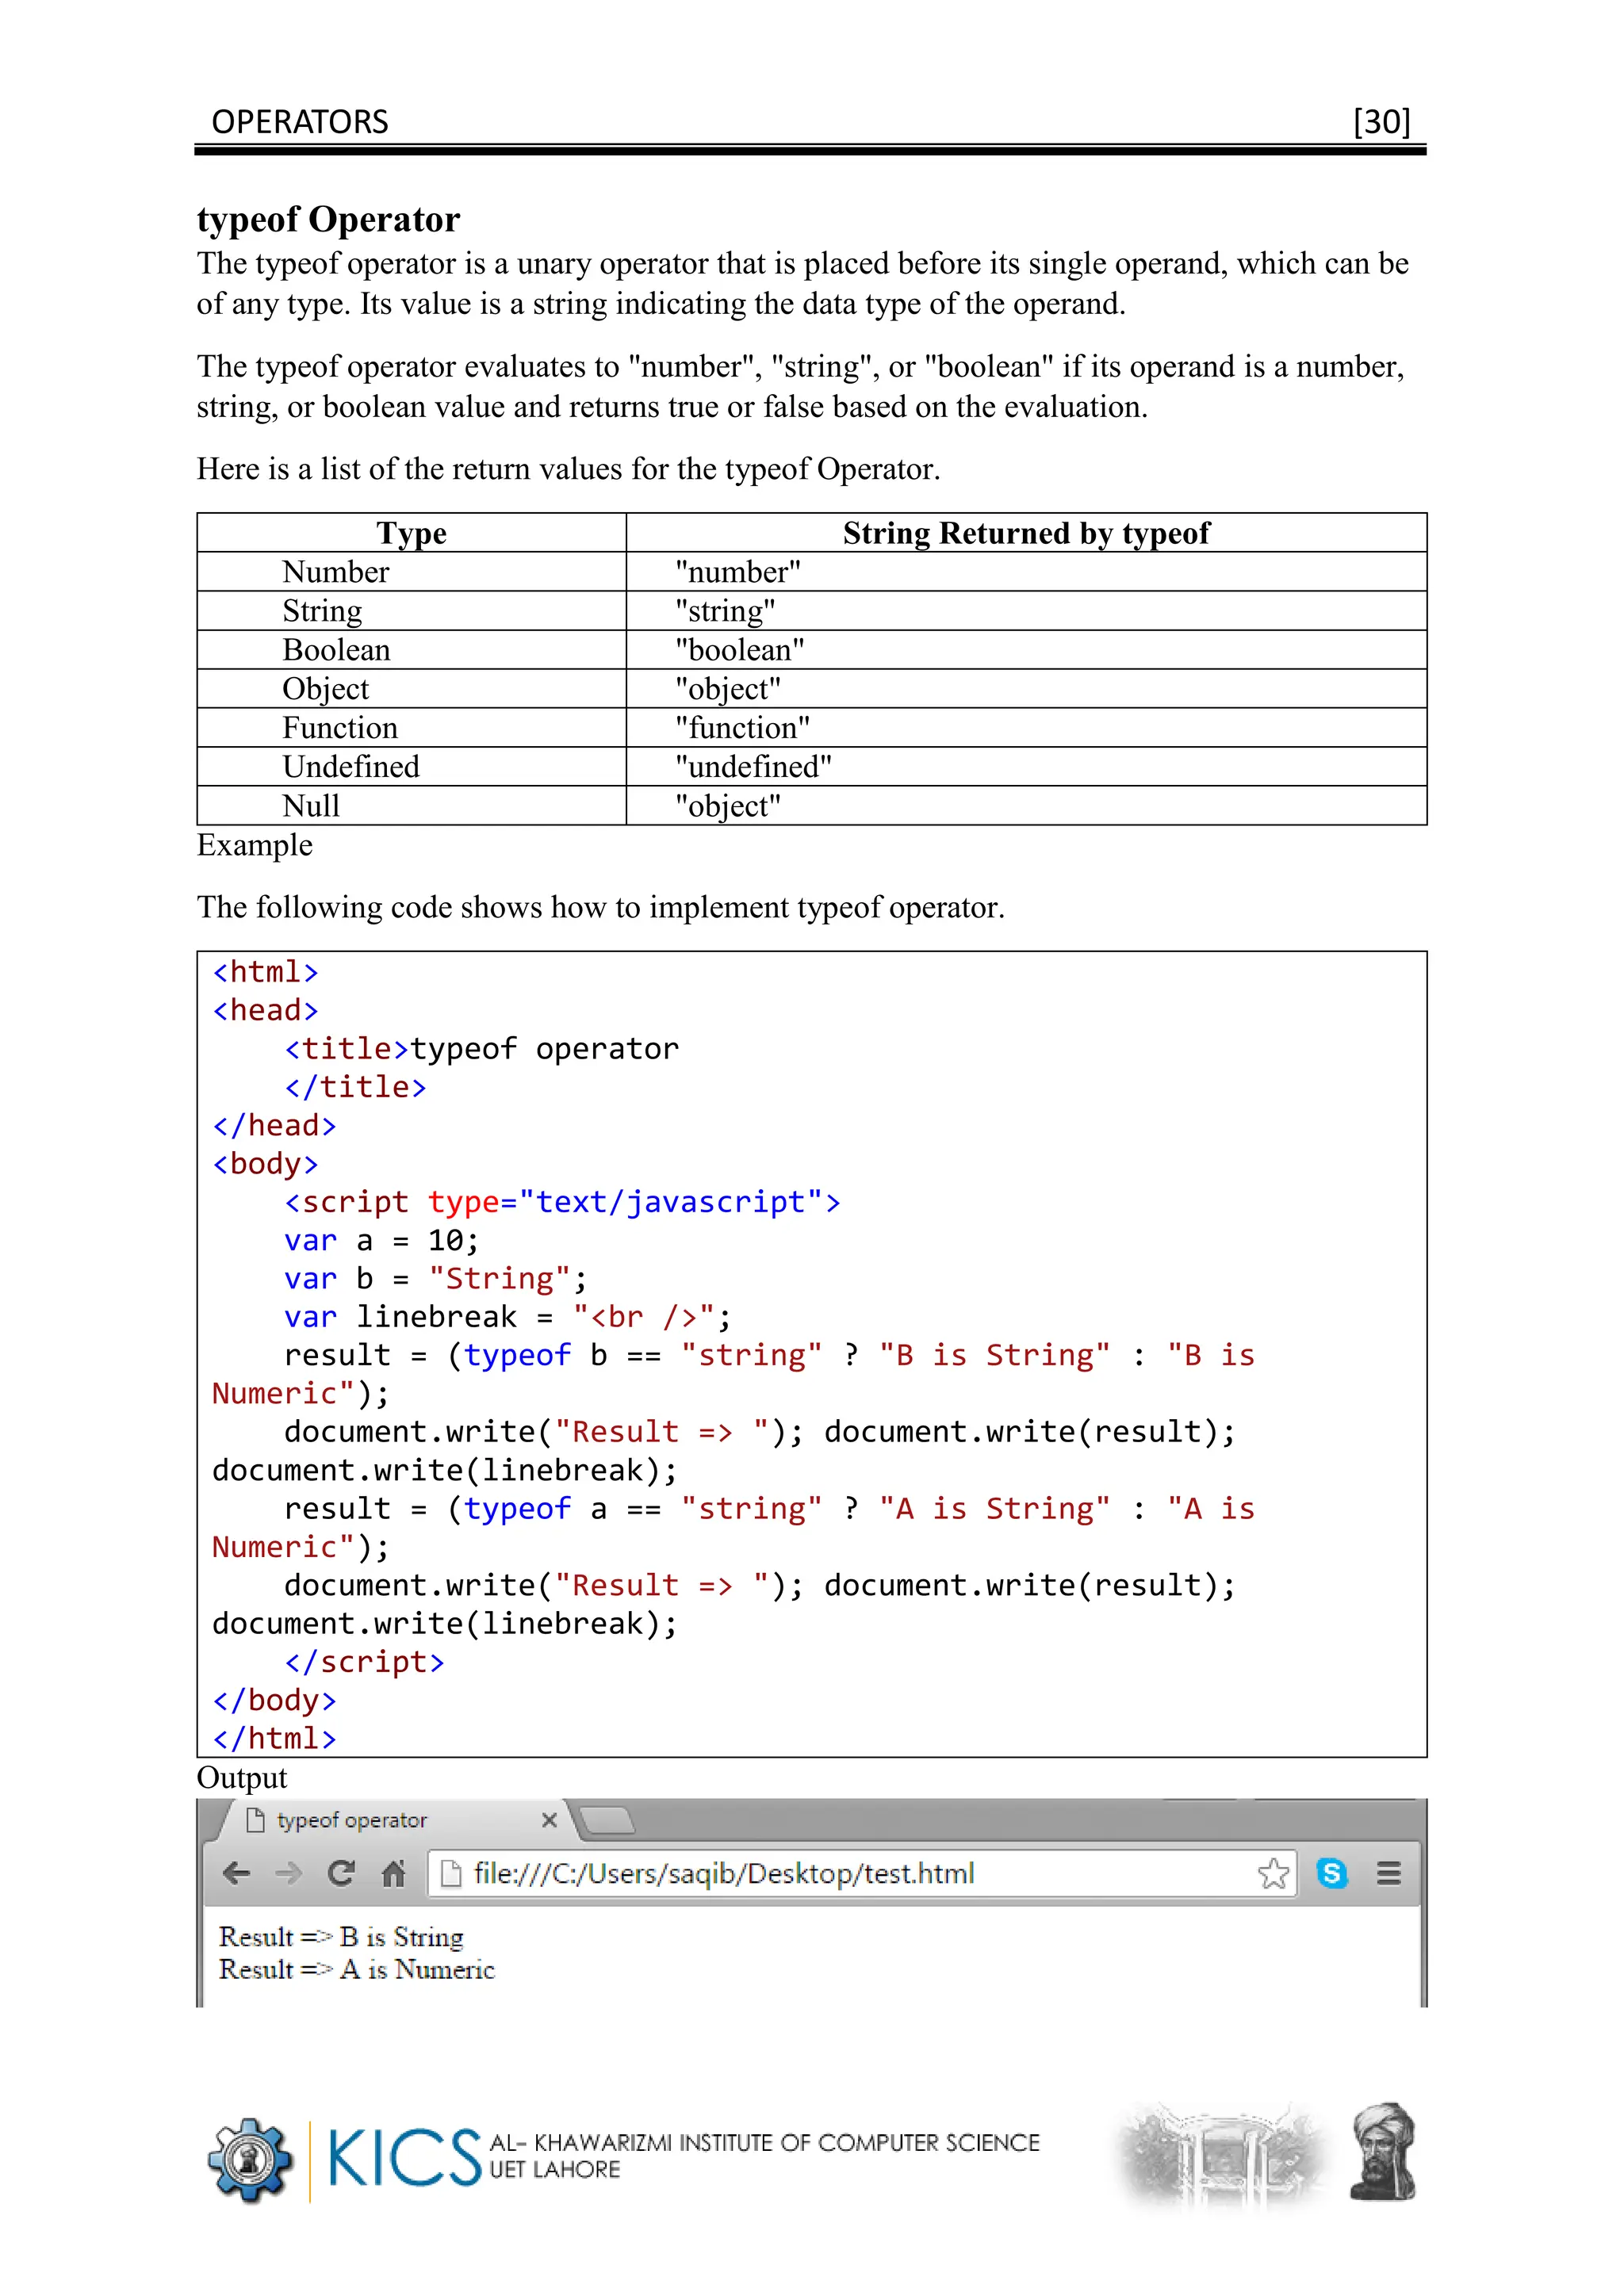Open the Chrome hamburger menu

pyautogui.click(x=1388, y=1873)
